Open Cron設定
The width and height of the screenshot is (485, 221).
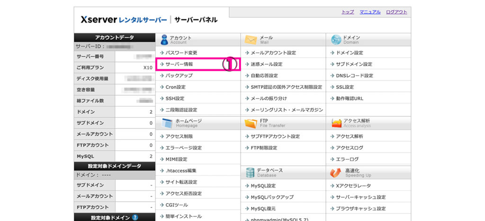[x=175, y=87]
